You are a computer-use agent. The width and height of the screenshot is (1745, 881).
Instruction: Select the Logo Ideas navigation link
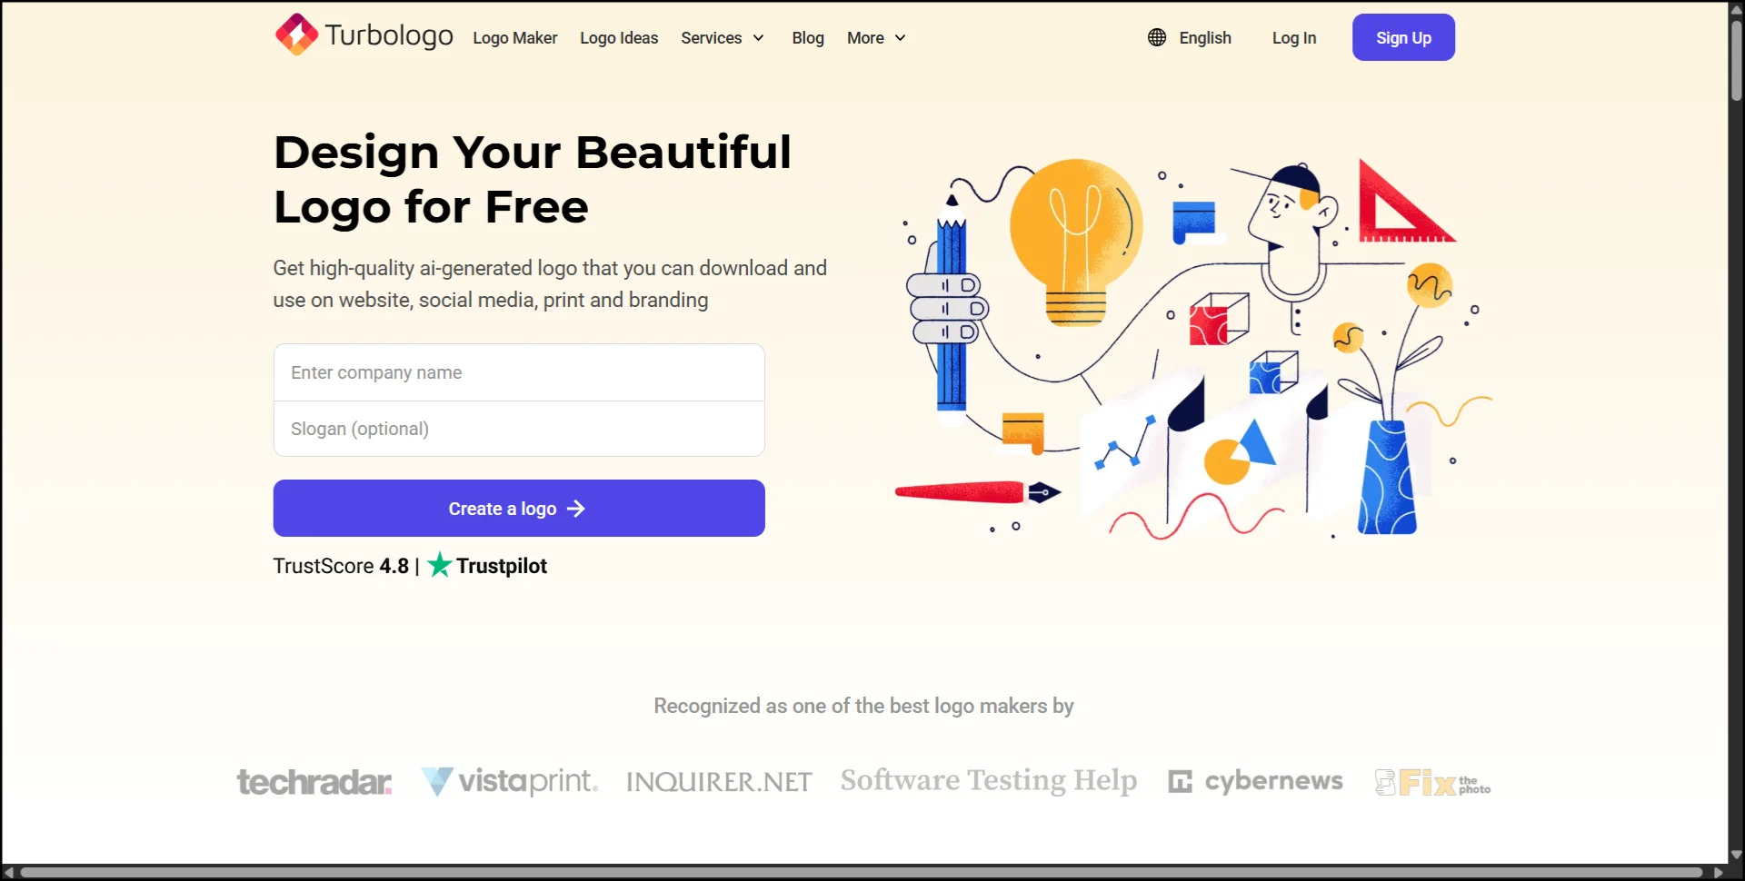click(619, 38)
